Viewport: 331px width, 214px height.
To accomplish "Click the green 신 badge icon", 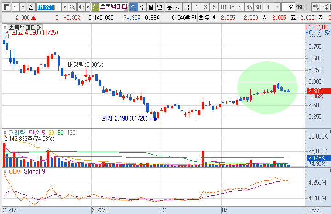I will tap(95, 7).
